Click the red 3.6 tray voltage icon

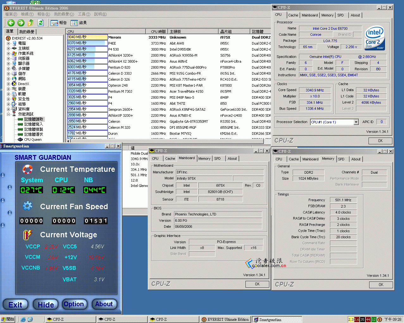point(357,320)
